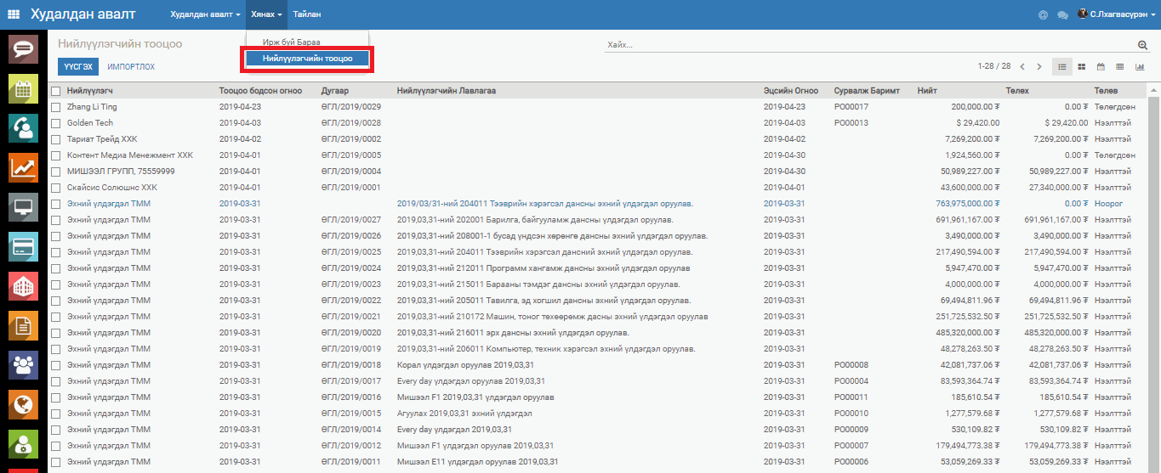Switch to graph chart view
Viewport: 1161px width, 473px height.
(1140, 66)
